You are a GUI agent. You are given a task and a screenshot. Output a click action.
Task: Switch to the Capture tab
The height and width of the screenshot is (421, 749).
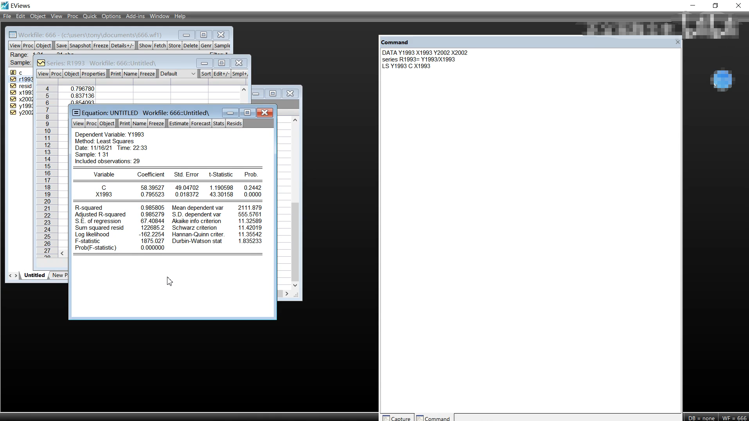397,418
